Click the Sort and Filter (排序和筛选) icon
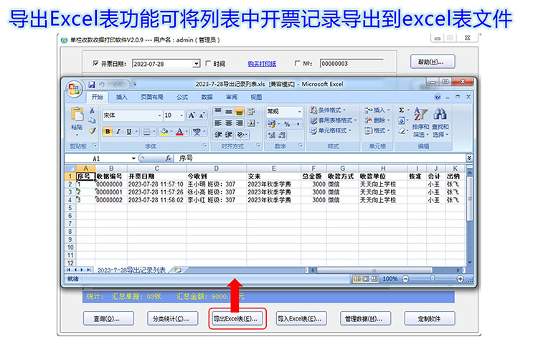Image resolution: width=538 pixels, height=355 pixels. (420, 120)
